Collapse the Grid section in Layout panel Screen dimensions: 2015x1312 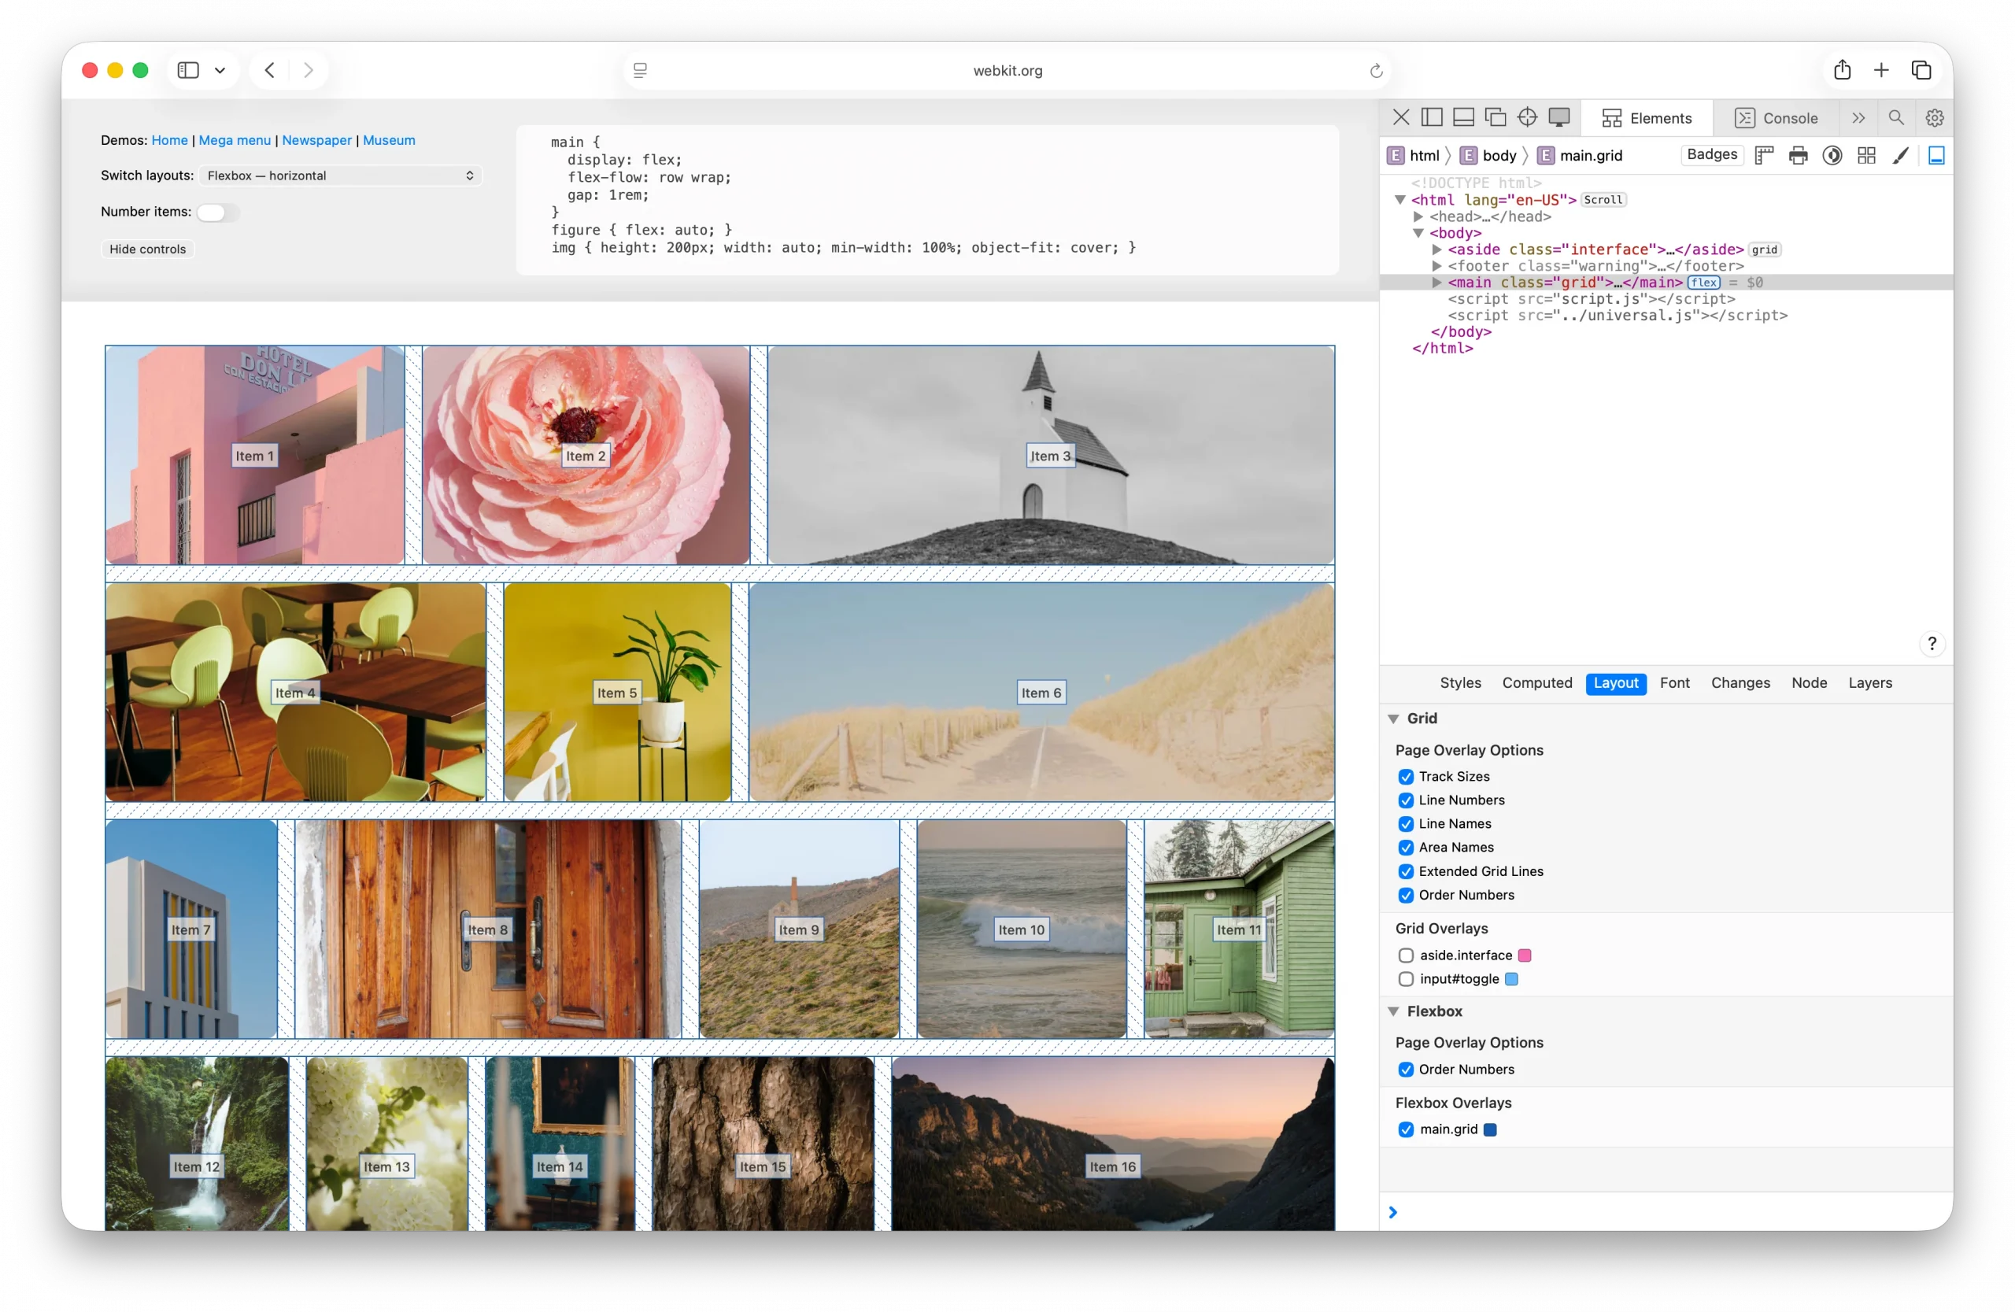(x=1395, y=718)
